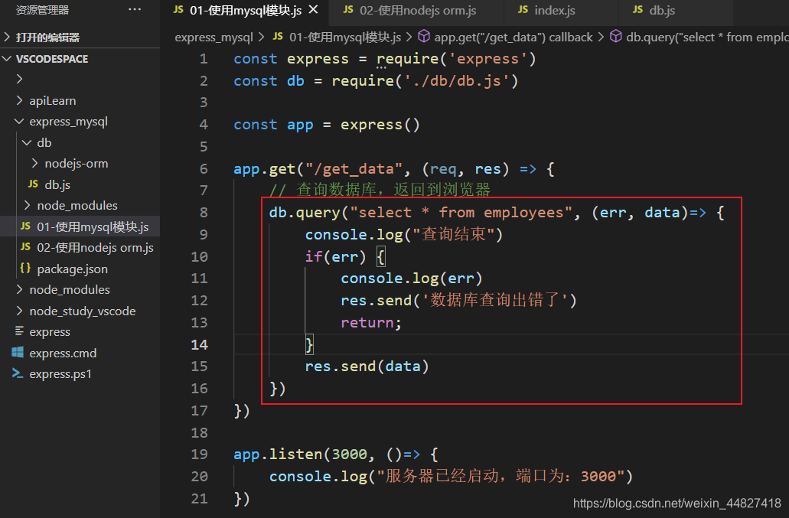
Task: Click console.log("查询结束") on line 9
Action: point(404,235)
